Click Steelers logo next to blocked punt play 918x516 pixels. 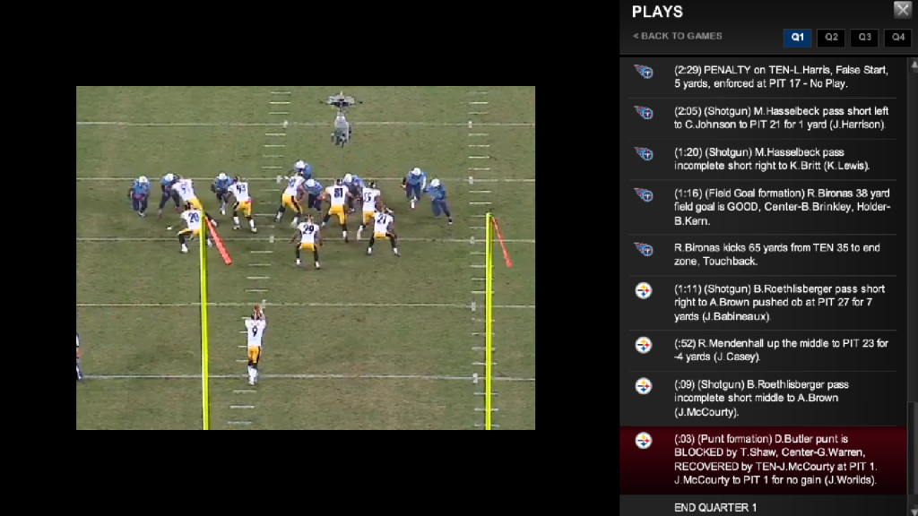point(643,440)
